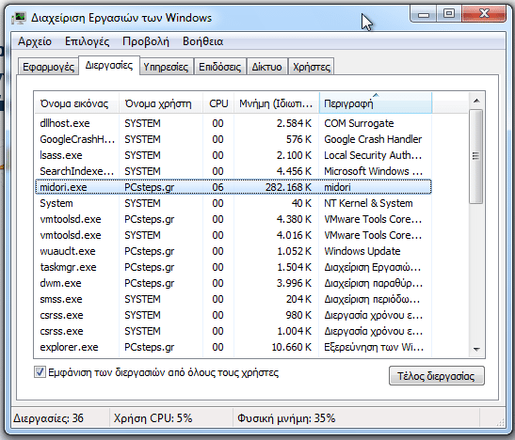
Task: Select the lsass.exe process
Action: tap(233, 155)
